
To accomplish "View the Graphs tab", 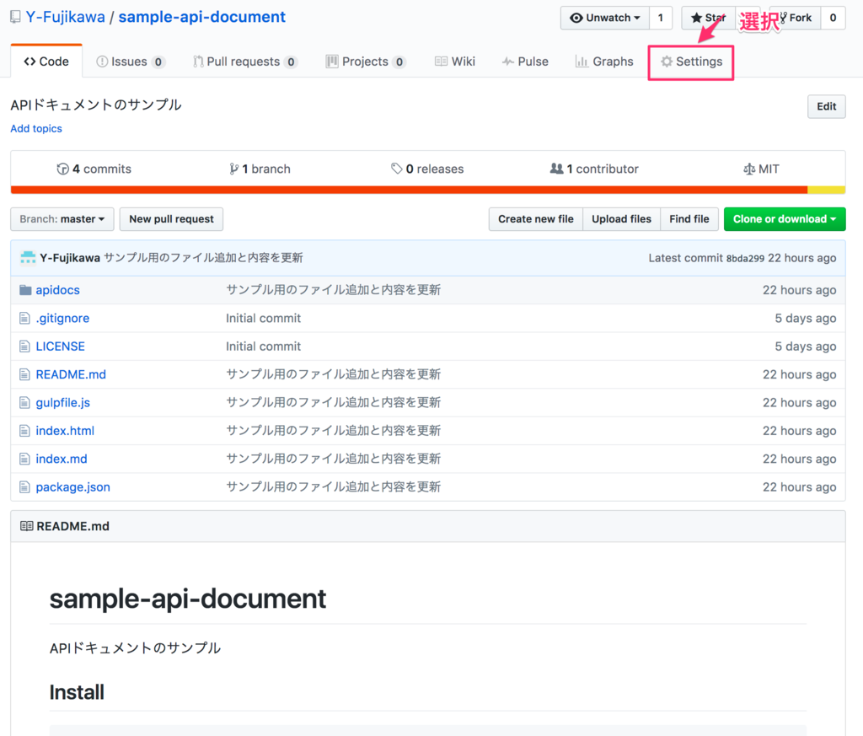I will tap(604, 62).
